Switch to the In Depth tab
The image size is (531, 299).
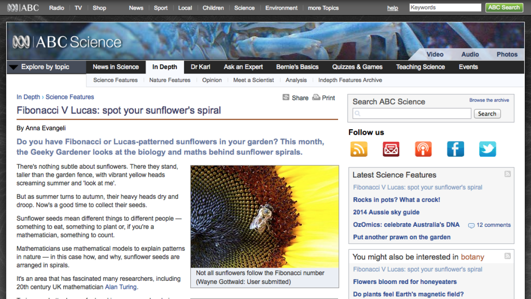165,67
